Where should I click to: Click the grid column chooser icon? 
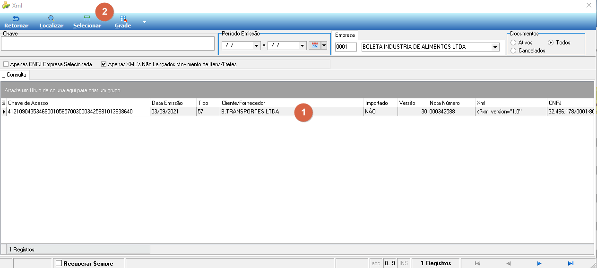point(4,103)
